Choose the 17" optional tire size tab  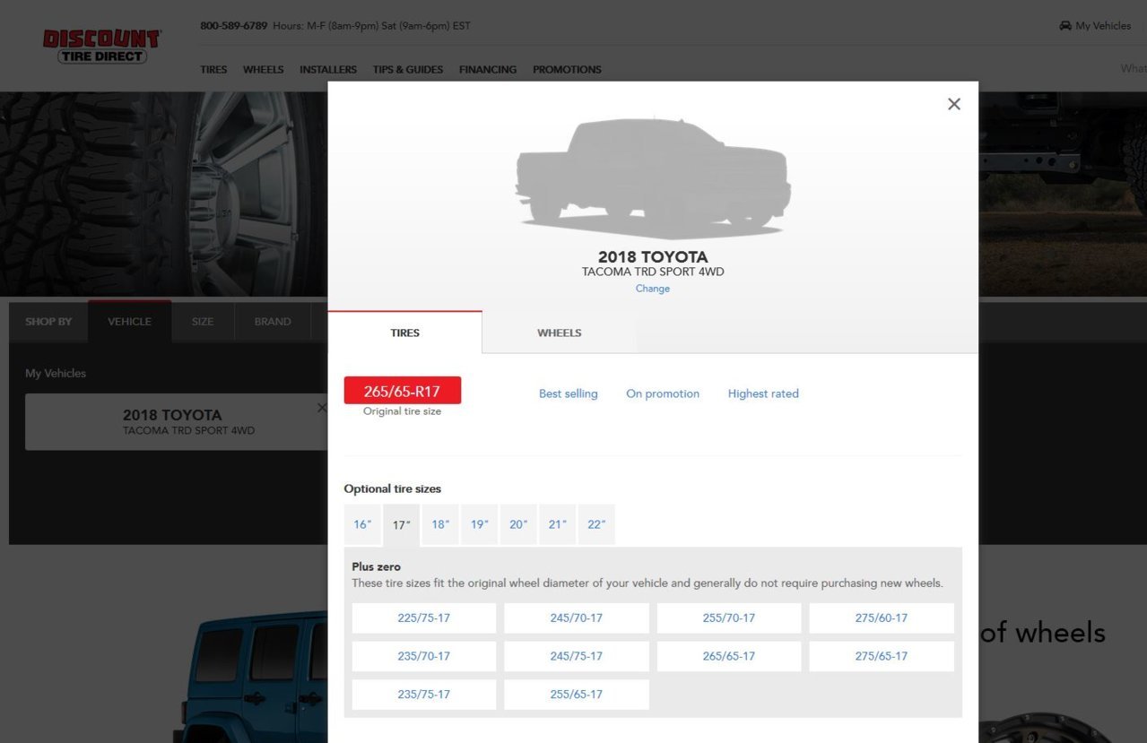point(402,525)
